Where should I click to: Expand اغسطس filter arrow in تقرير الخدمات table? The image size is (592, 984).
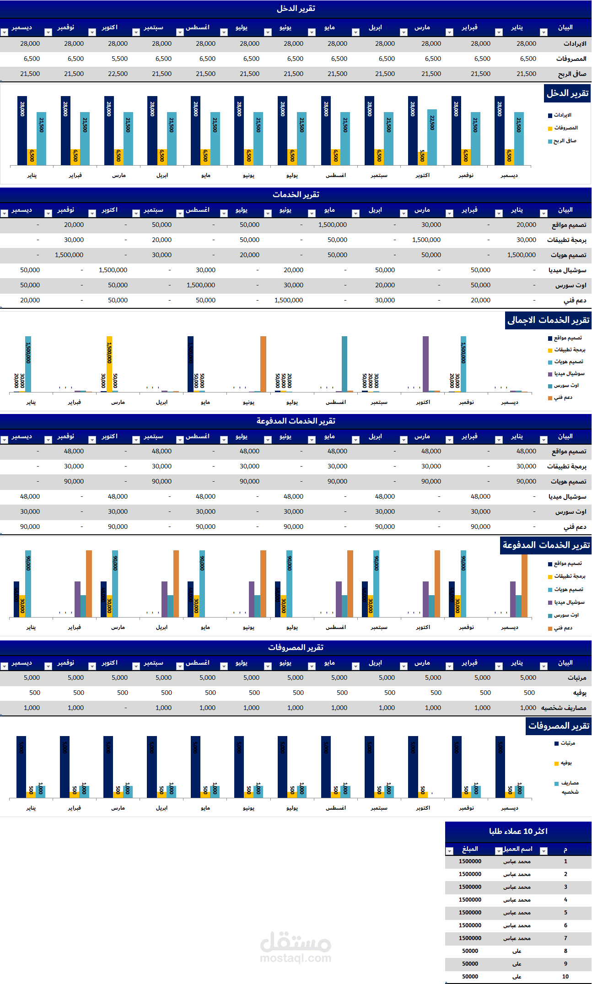point(180,213)
